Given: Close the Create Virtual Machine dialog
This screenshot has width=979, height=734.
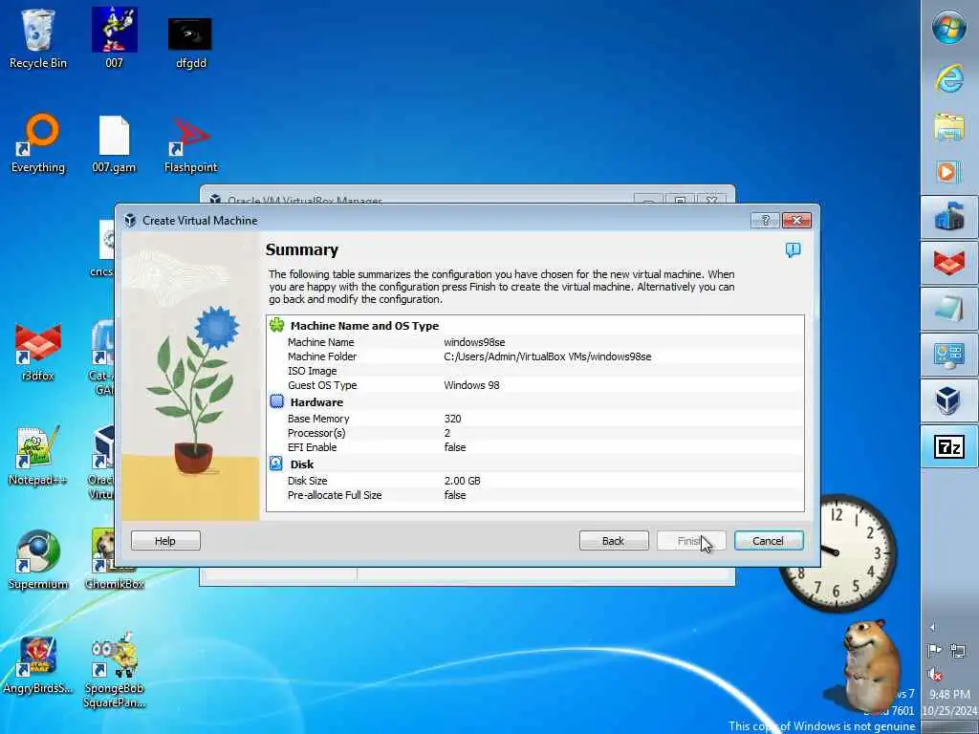Looking at the screenshot, I should coord(796,220).
